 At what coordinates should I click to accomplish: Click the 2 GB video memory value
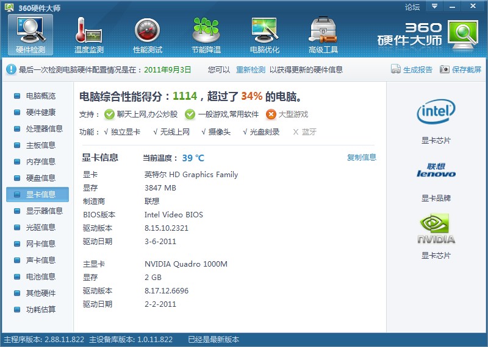[153, 278]
